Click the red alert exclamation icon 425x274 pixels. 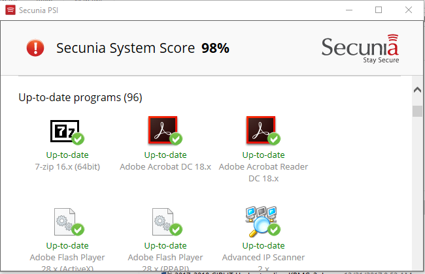(35, 48)
